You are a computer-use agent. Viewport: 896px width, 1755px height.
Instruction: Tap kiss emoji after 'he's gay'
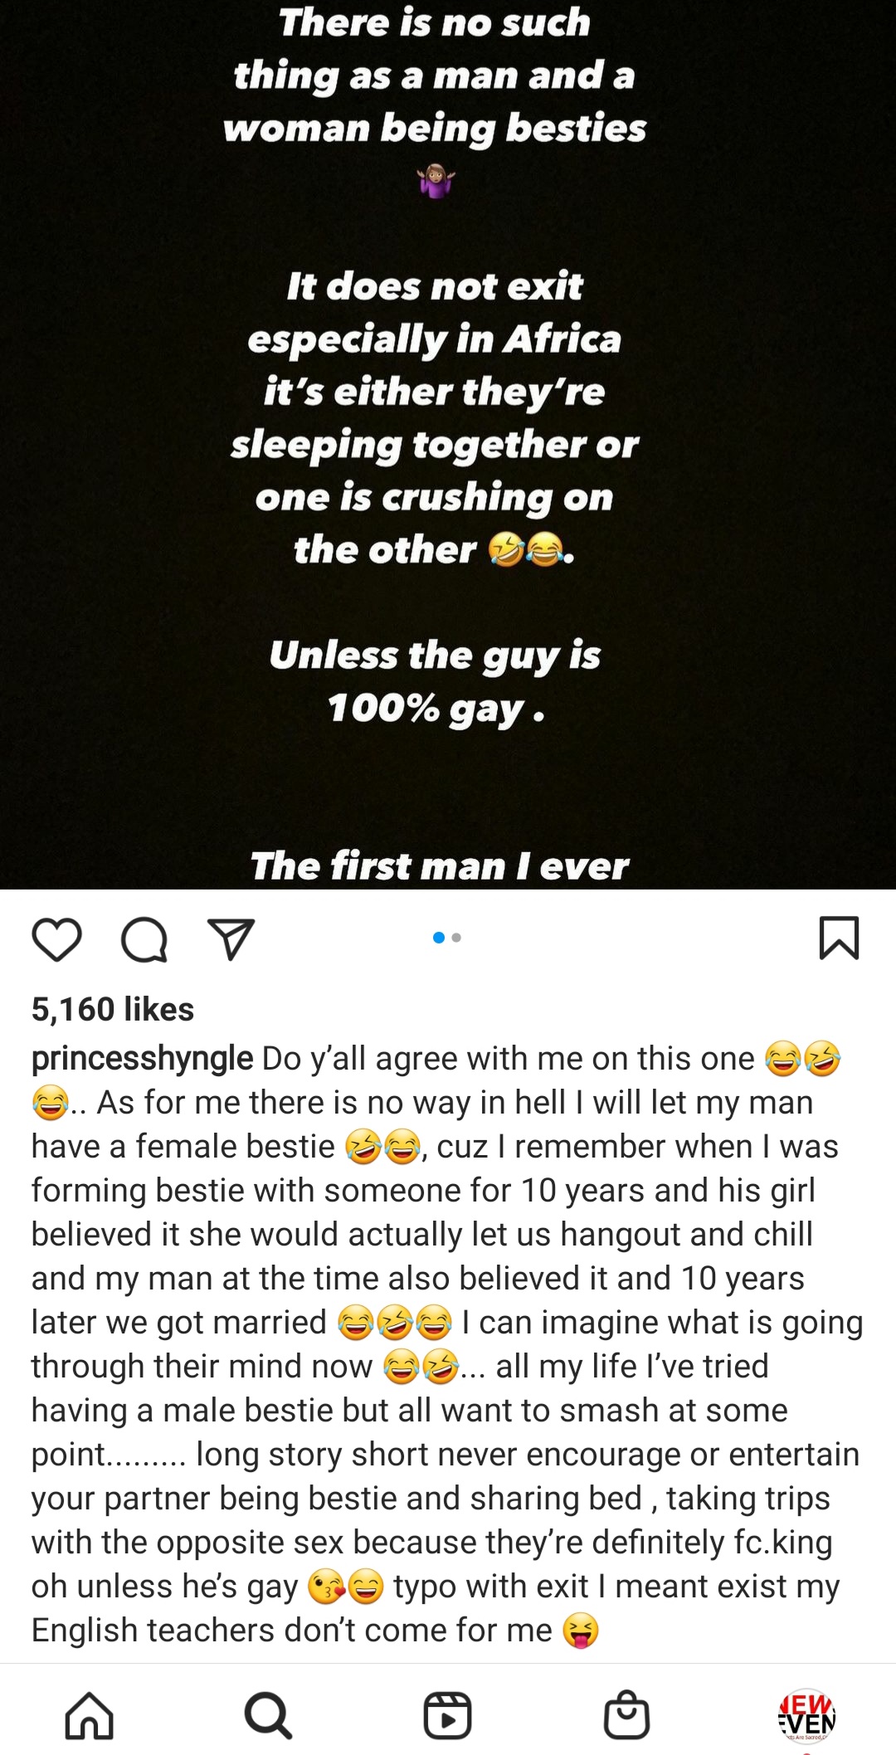coord(326,1587)
